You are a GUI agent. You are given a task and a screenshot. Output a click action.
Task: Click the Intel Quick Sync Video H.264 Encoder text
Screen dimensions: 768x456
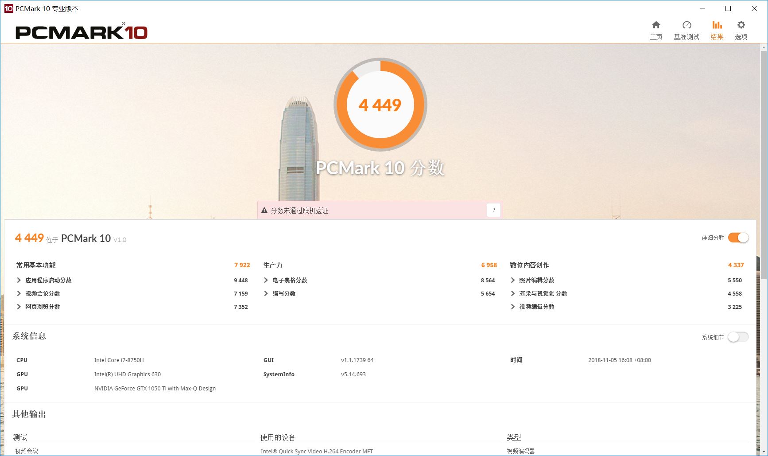point(317,451)
